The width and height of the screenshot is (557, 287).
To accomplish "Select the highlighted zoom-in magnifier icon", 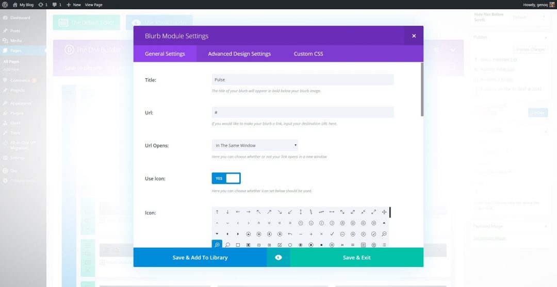I will coord(217,245).
